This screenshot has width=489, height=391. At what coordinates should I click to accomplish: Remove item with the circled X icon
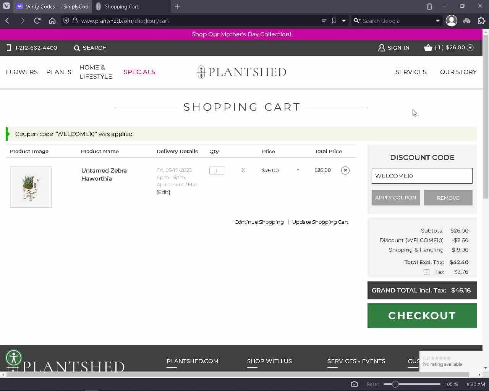pyautogui.click(x=345, y=170)
